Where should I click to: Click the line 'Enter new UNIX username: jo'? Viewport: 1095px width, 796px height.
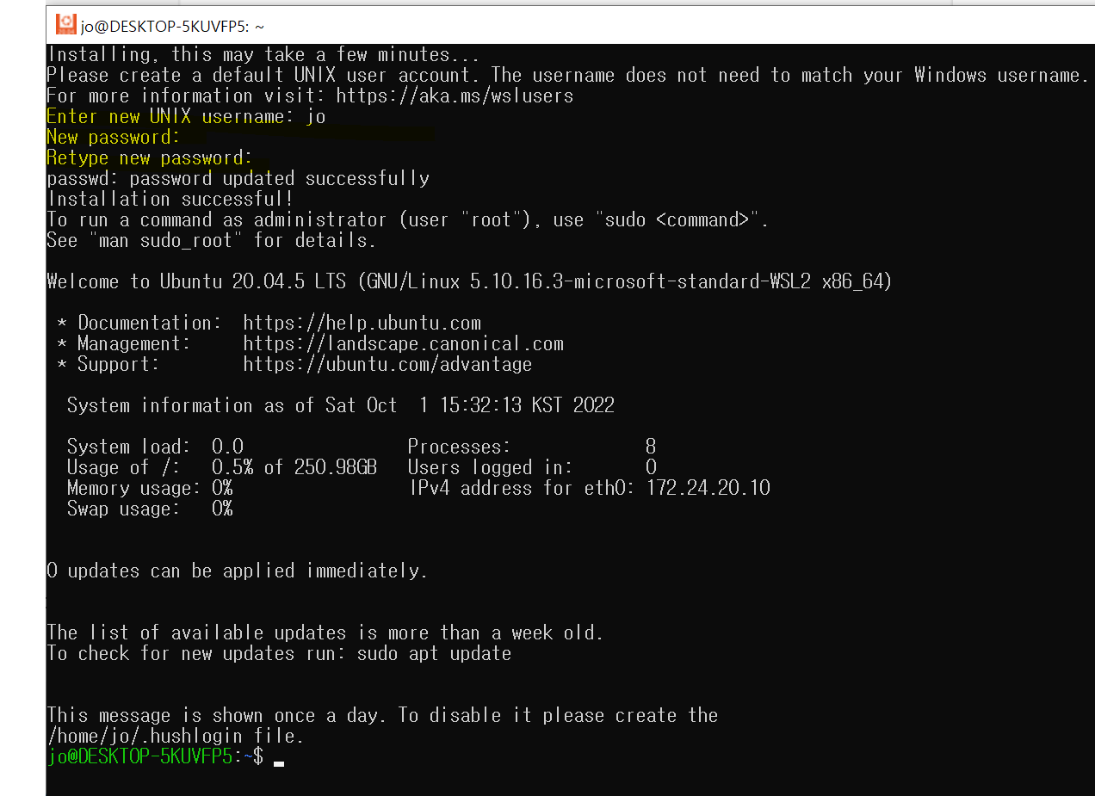[186, 116]
